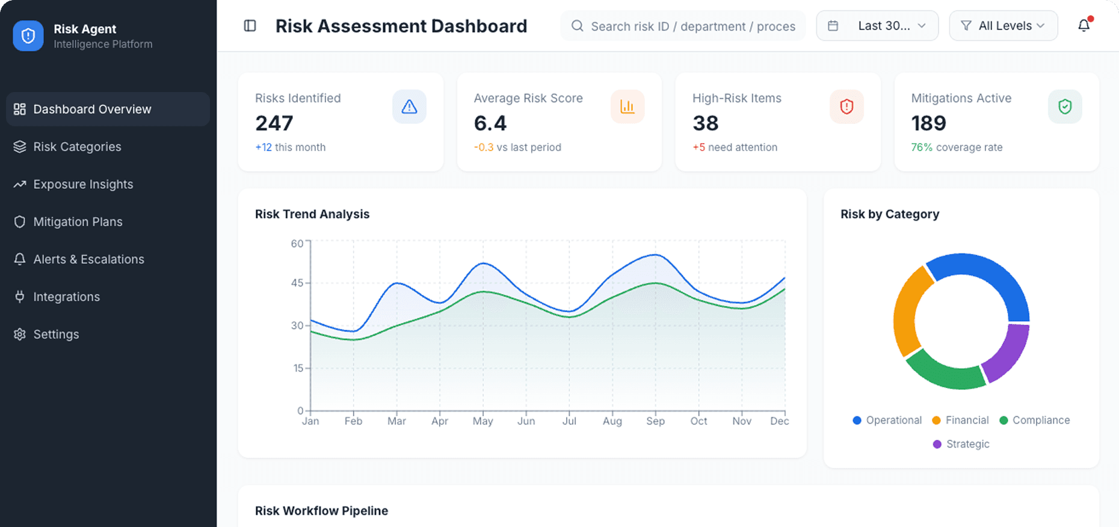Click the Settings gear icon

[x=20, y=334]
